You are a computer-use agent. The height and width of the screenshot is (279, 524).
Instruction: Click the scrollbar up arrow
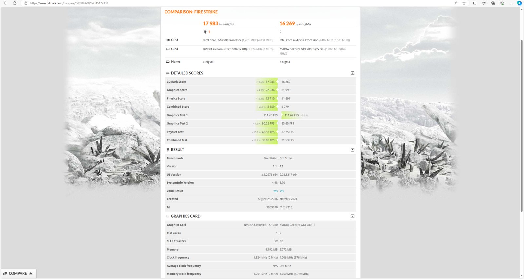521,9
